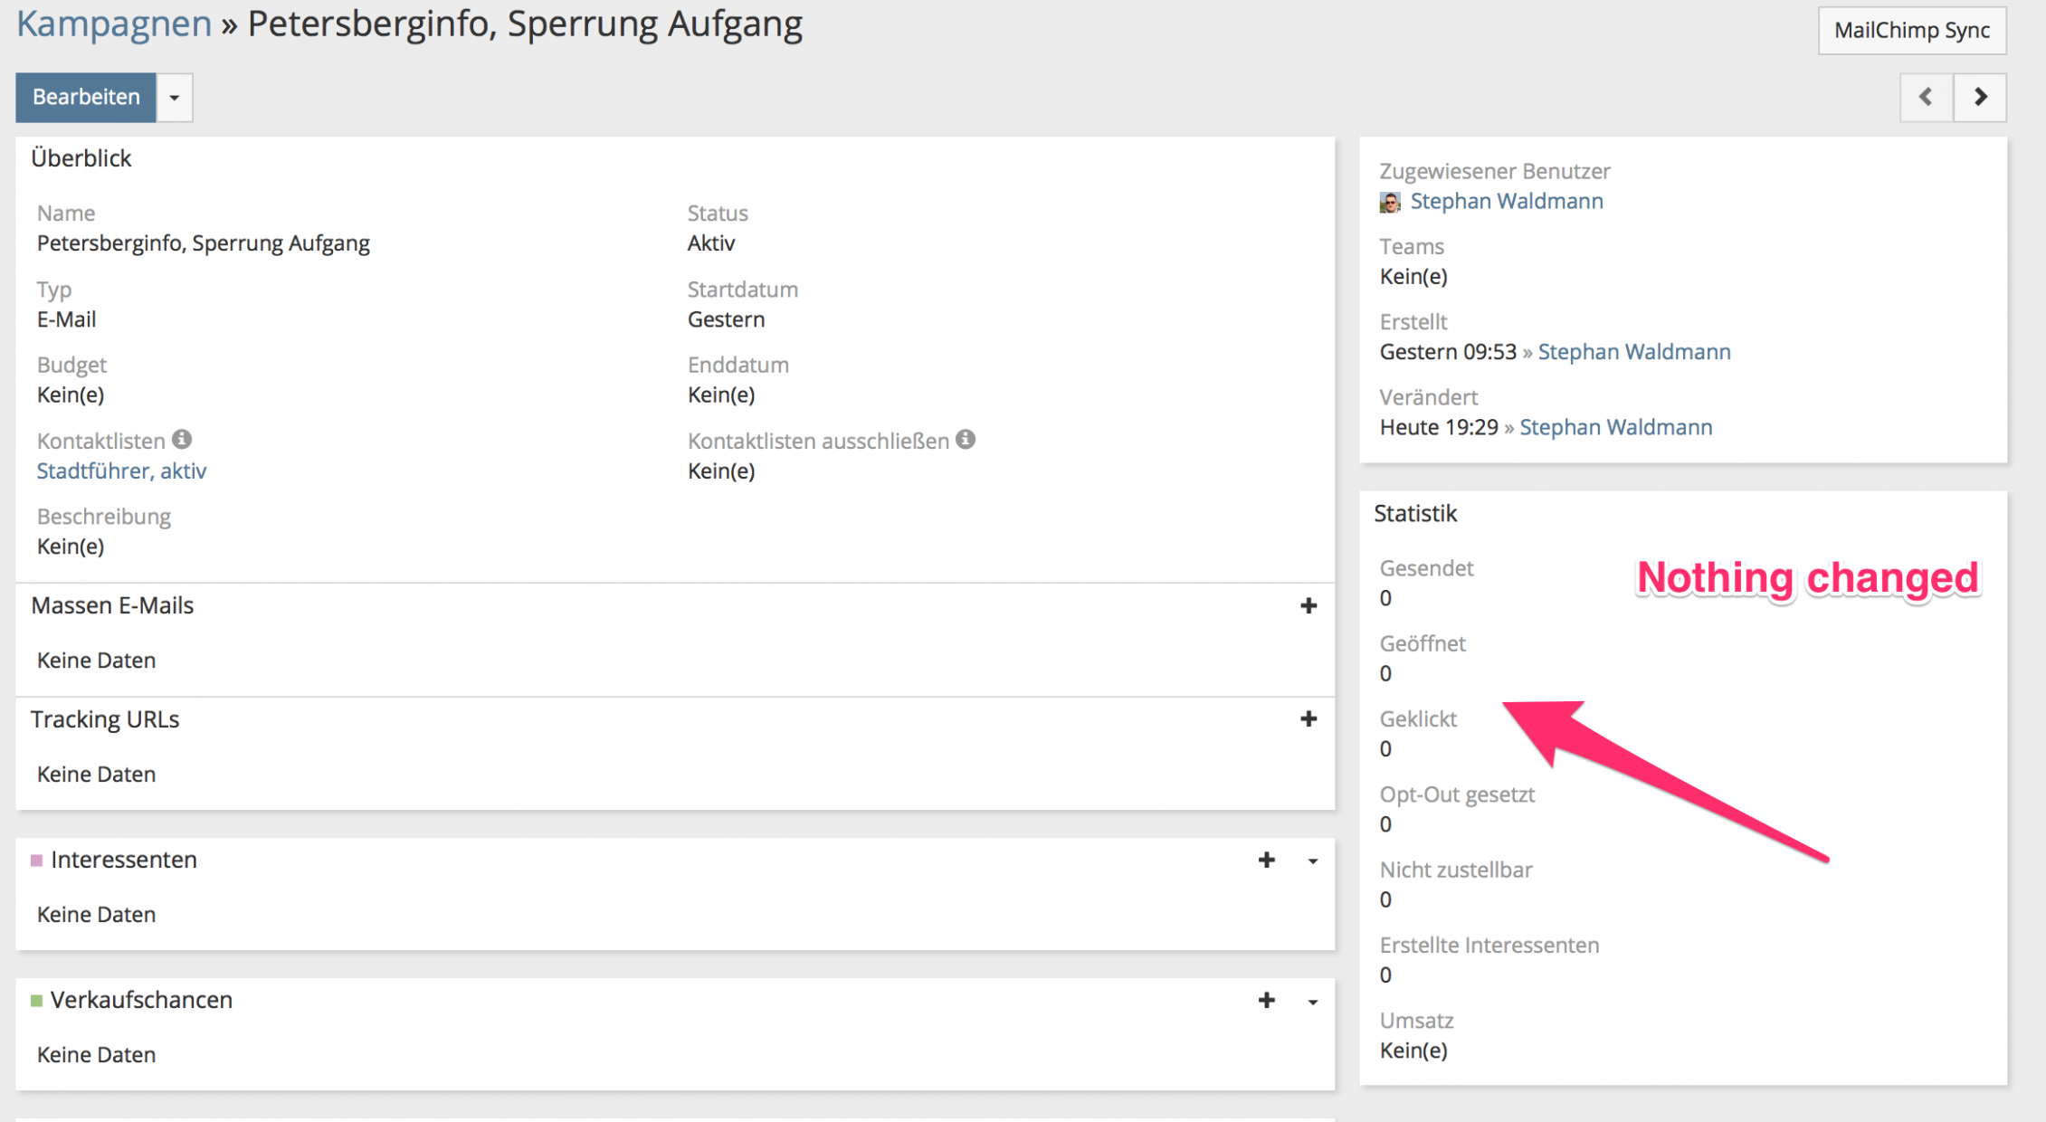The image size is (2046, 1122).
Task: Expand Interessenten panel dropdown caret
Action: point(1312,861)
